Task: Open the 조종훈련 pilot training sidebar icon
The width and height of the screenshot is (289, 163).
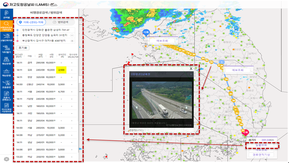Action: pyautogui.click(x=6, y=84)
